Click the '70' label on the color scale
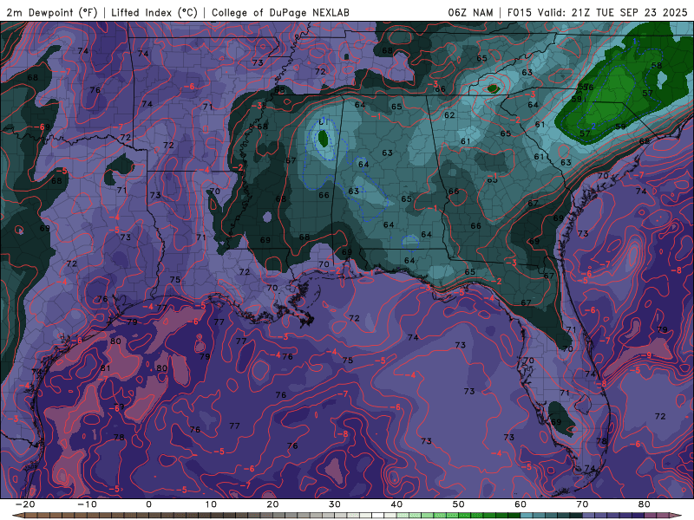The height and width of the screenshot is (520, 694). (x=582, y=504)
